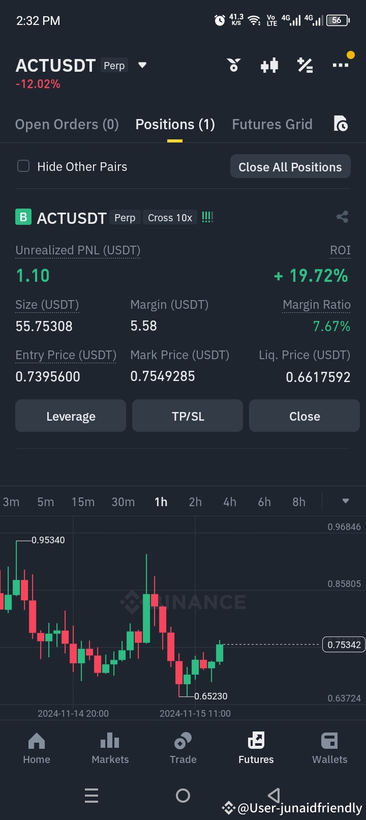
Task: Tap the battery indicator in status bar
Action: (x=338, y=20)
